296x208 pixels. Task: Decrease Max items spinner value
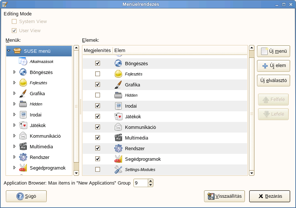click(x=150, y=185)
